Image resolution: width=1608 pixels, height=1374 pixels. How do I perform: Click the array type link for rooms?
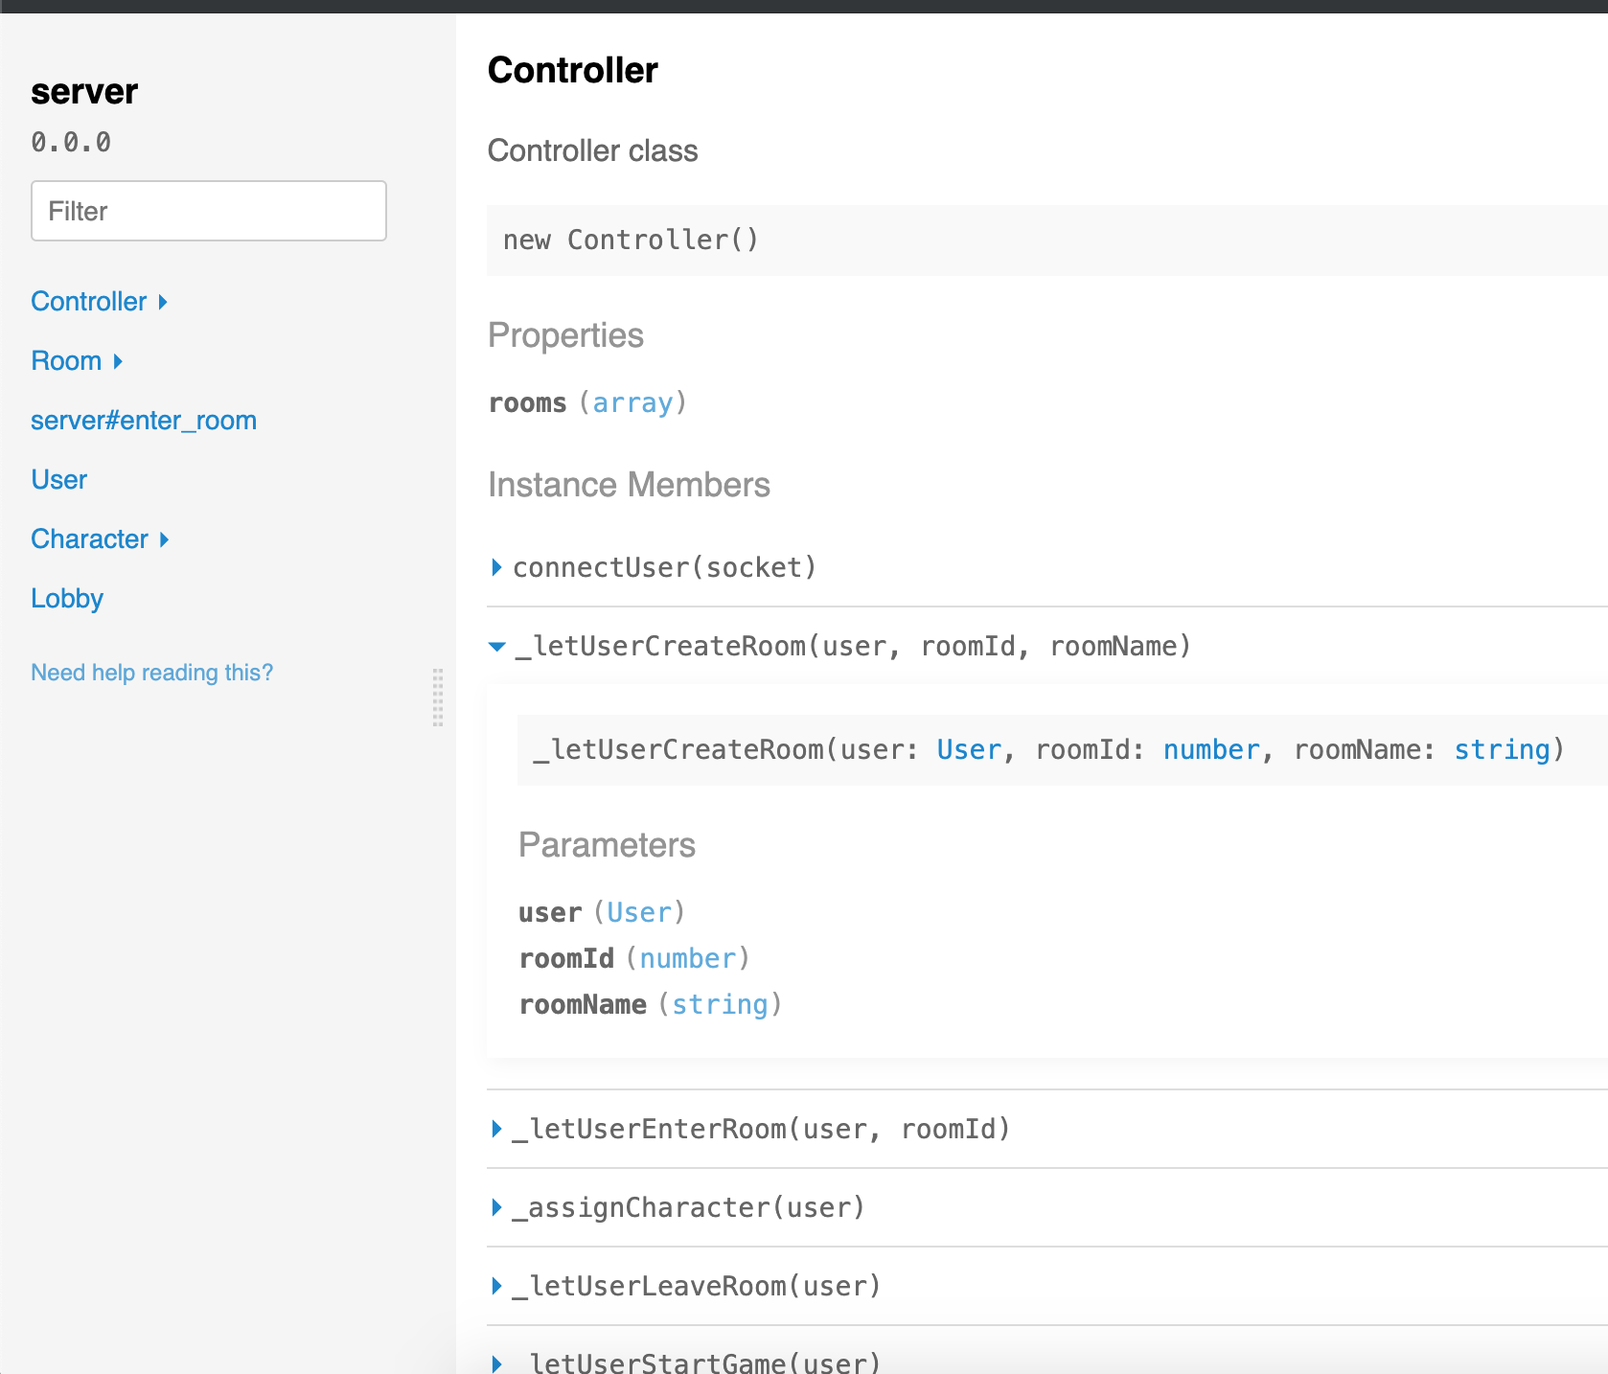(x=632, y=403)
